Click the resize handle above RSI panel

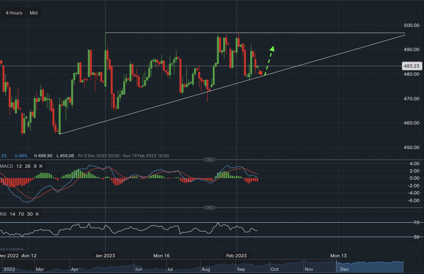(209, 208)
